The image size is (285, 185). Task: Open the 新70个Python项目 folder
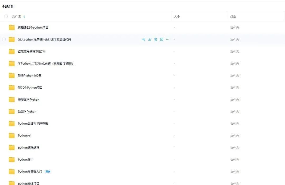click(x=30, y=88)
